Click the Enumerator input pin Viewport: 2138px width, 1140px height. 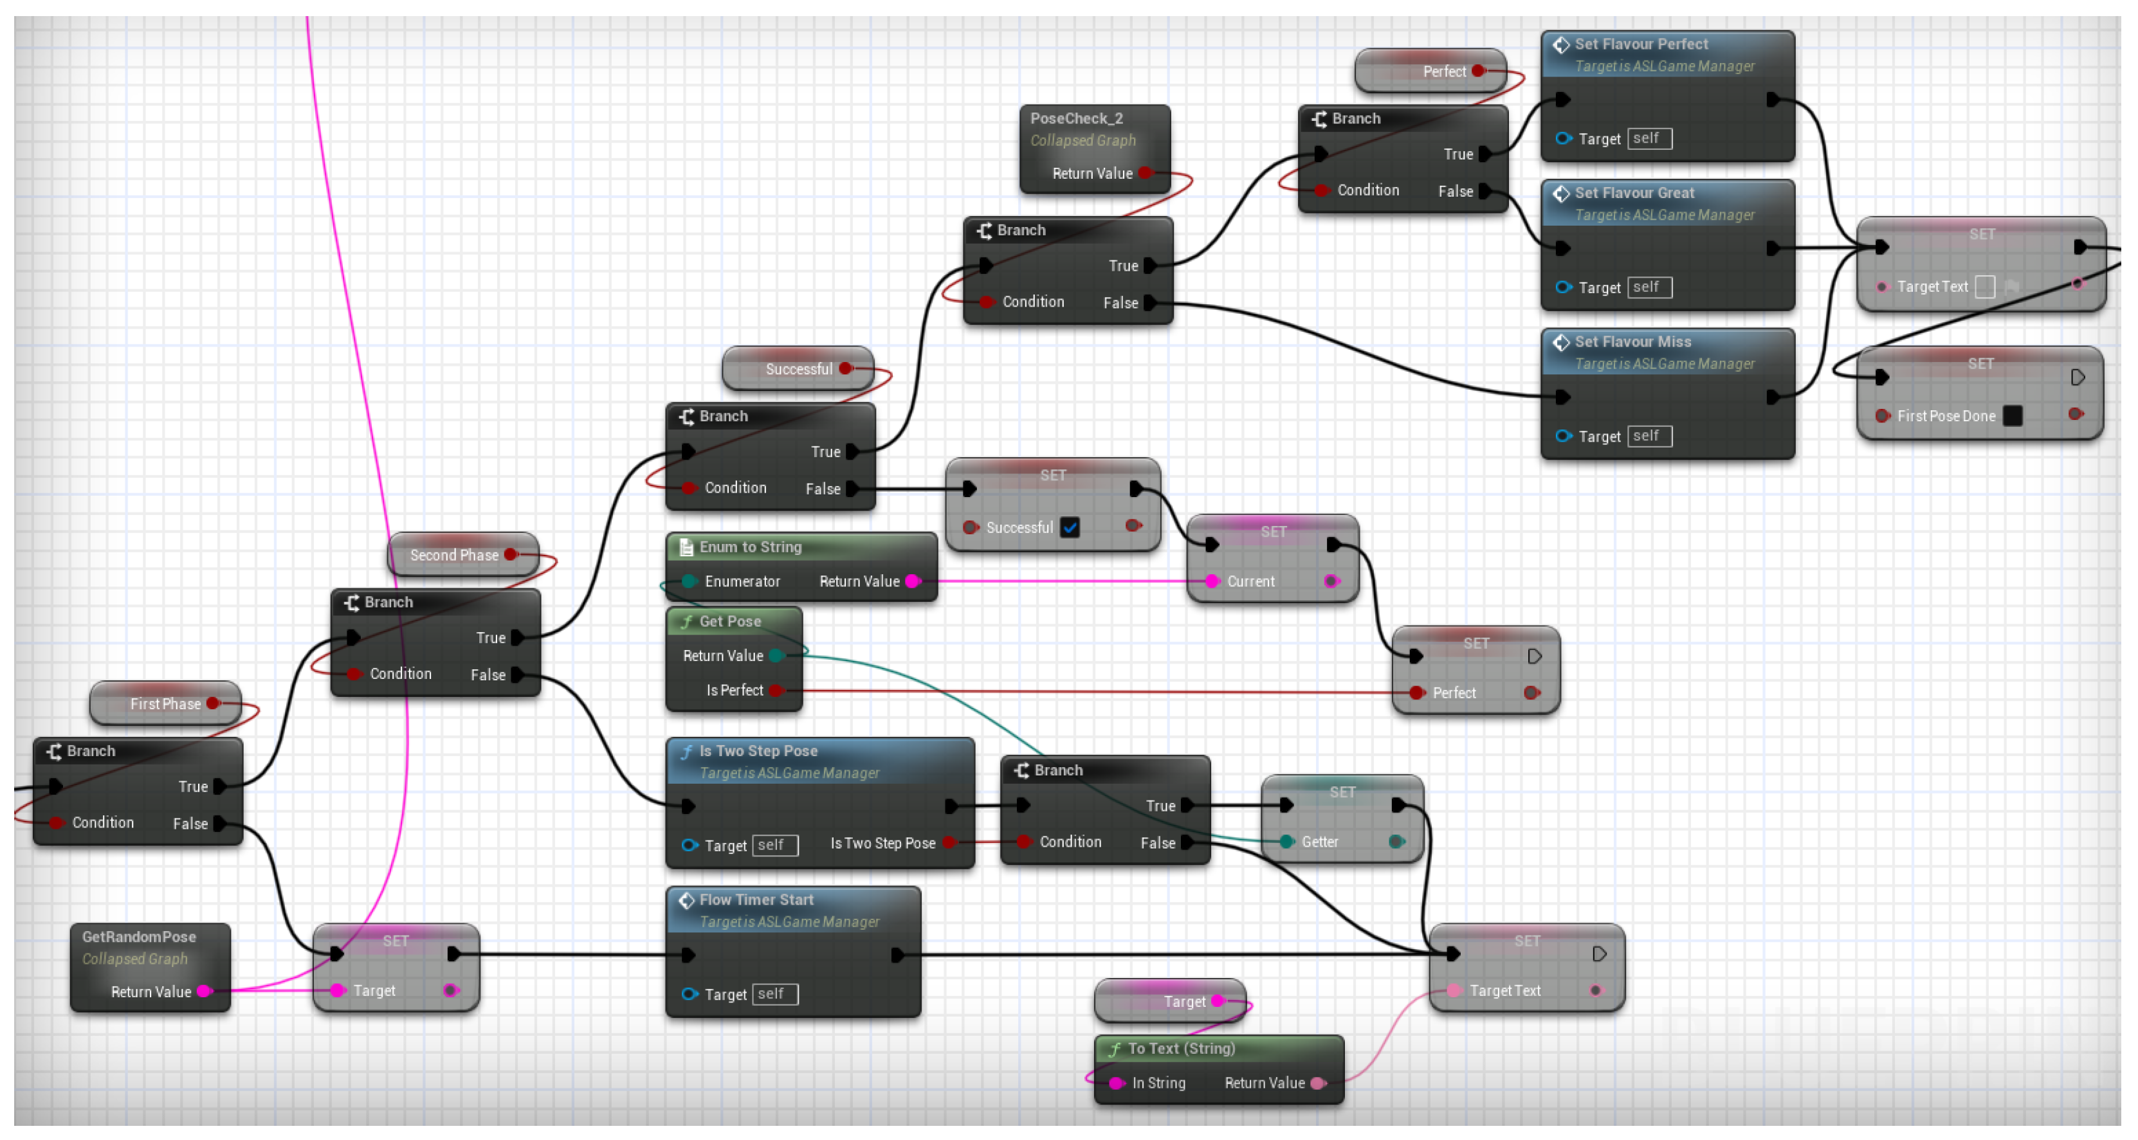coord(689,582)
